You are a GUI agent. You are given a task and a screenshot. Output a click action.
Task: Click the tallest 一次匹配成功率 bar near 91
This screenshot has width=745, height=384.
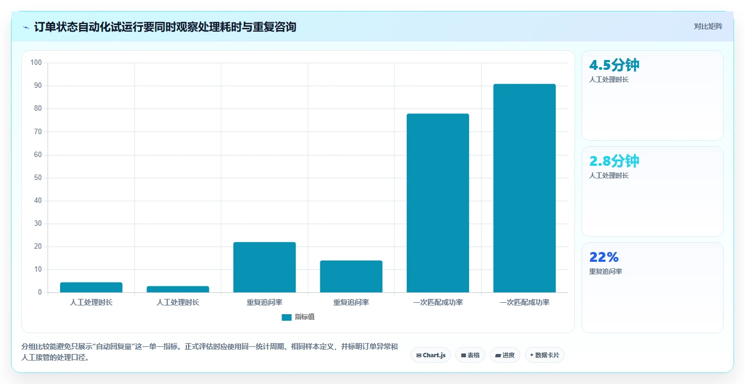coord(524,188)
